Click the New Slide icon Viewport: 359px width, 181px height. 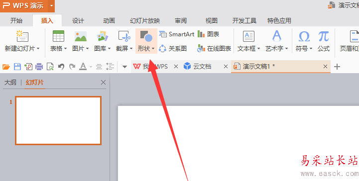[x=22, y=36]
